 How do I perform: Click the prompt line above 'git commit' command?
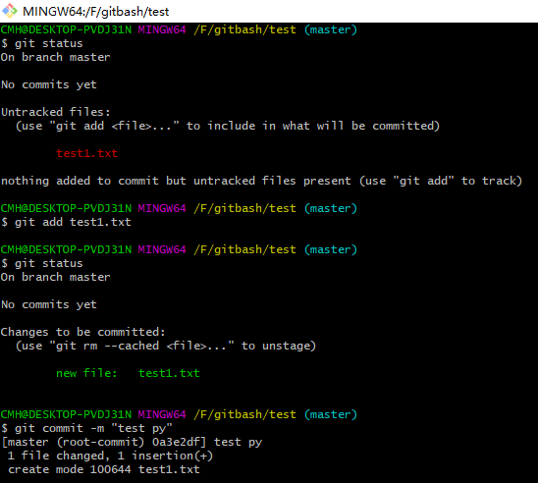click(x=179, y=414)
